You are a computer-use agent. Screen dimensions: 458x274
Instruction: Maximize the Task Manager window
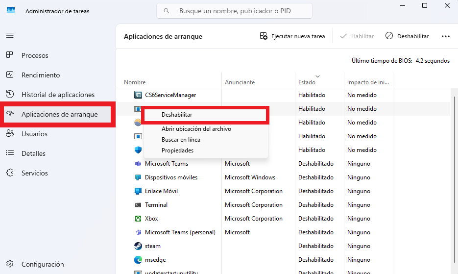pos(425,5)
